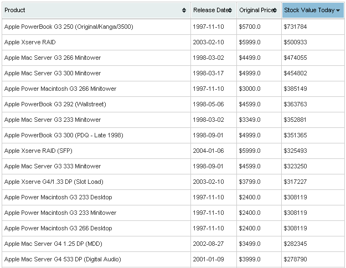Click release date 2002-08-27

pos(208,244)
